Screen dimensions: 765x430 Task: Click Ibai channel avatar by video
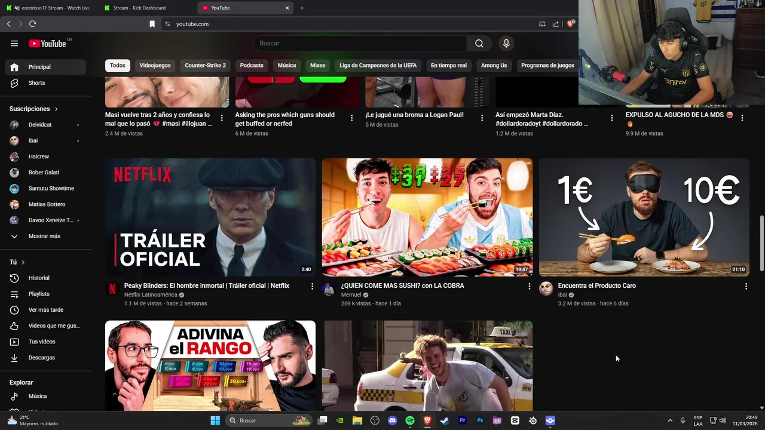pos(546,289)
